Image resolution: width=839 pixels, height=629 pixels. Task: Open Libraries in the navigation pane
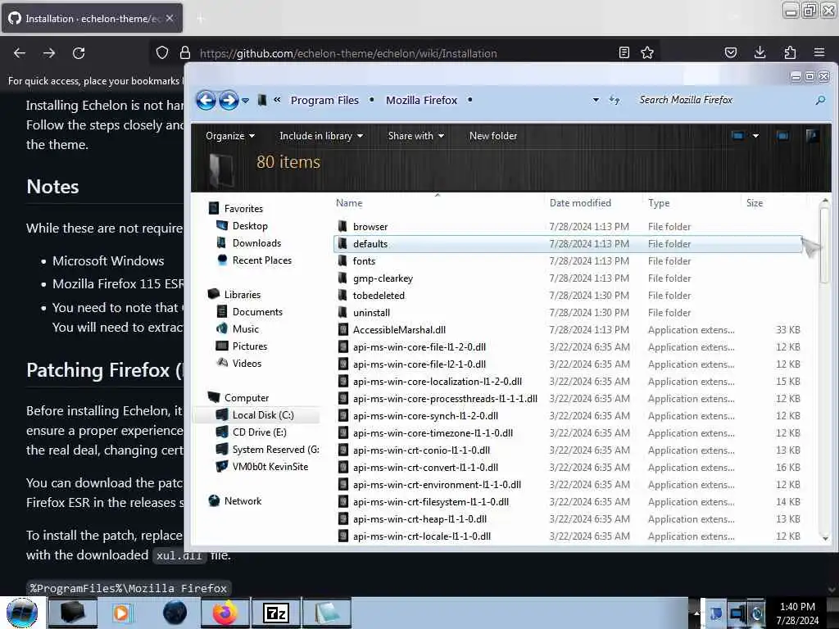coord(234,295)
